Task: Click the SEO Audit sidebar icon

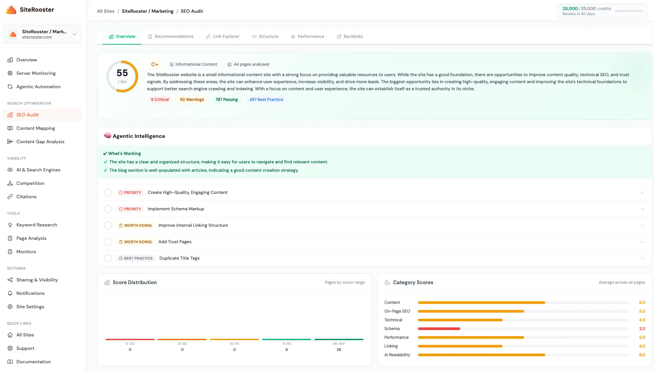Action: [10, 115]
